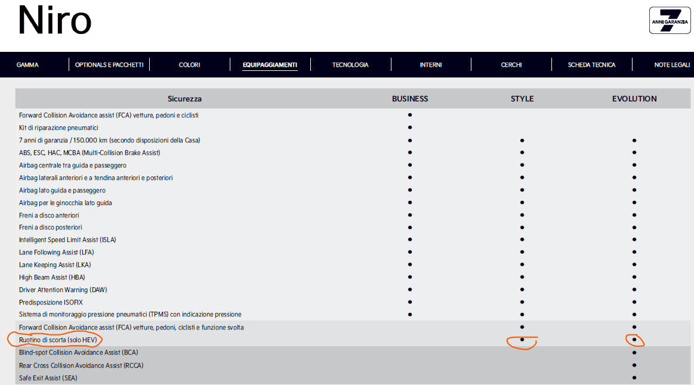Image resolution: width=694 pixels, height=385 pixels.
Task: View the SCHEDA TECNICA tab
Action: click(x=592, y=65)
